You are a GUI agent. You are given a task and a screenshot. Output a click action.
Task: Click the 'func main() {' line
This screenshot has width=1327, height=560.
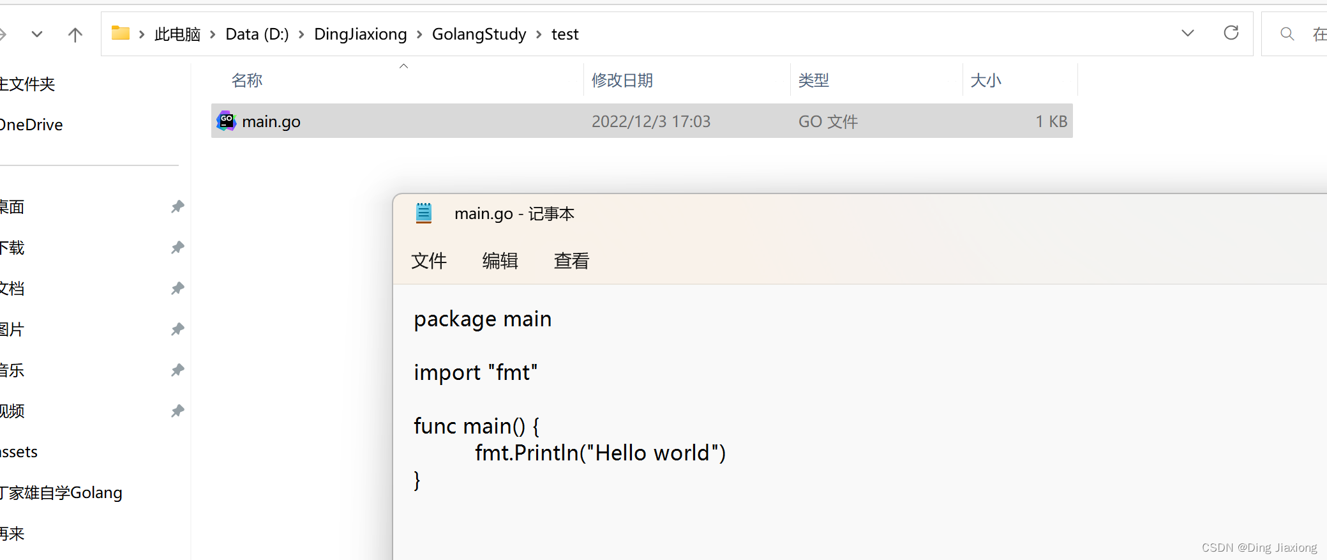(477, 426)
